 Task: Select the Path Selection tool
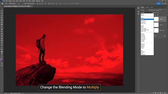[x=2, y=47]
